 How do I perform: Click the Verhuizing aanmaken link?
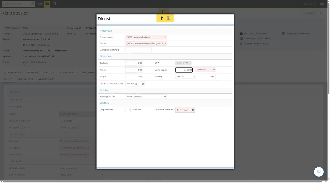pyautogui.click(x=255, y=34)
